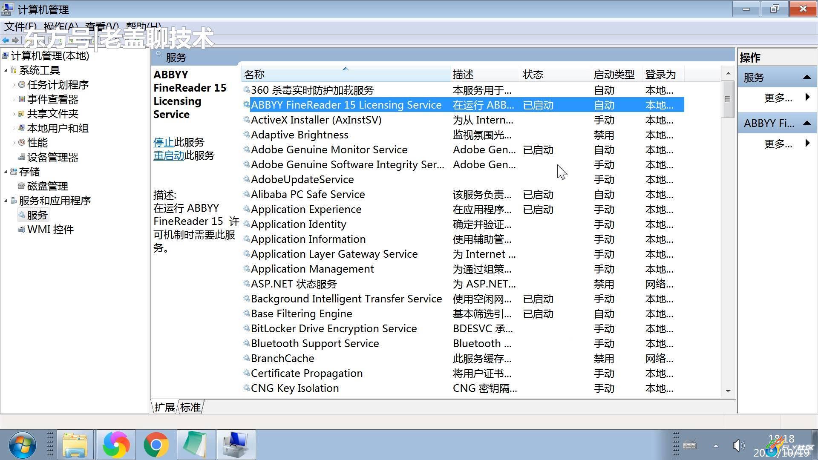The height and width of the screenshot is (460, 818).
Task: Open More submenu under Services actions
Action: coord(778,98)
